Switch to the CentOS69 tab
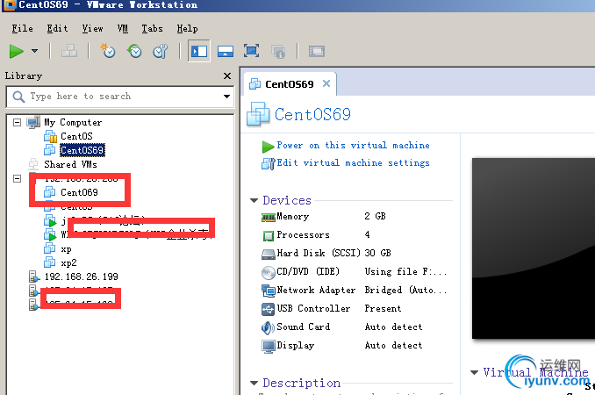This screenshot has width=595, height=395. (x=289, y=84)
